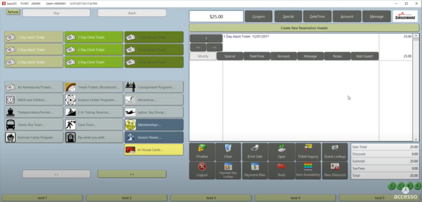This screenshot has height=202, width=422.
Task: Click the line item Notes tab
Action: [337, 56]
